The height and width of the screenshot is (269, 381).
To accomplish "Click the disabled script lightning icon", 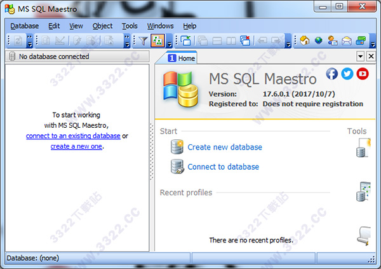I will click(77, 41).
